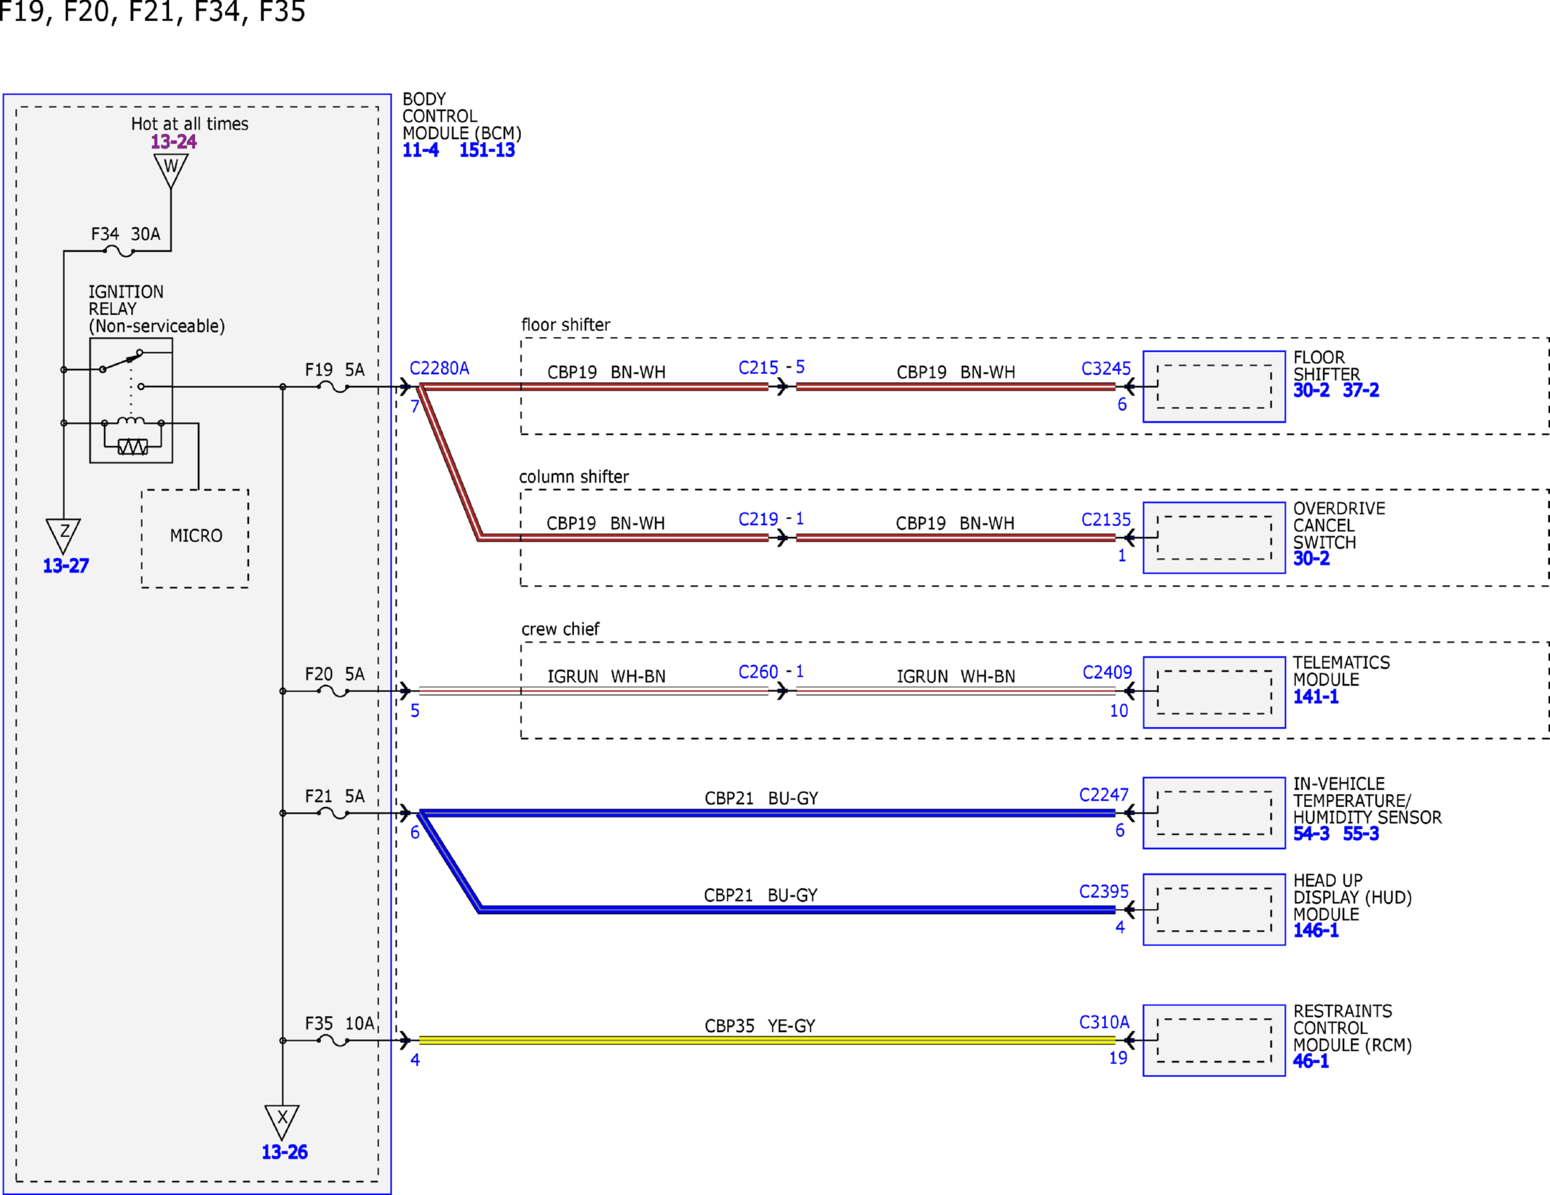Screen dimensions: 1550x1195
Task: Click connector label C2280A
Action: pos(440,368)
